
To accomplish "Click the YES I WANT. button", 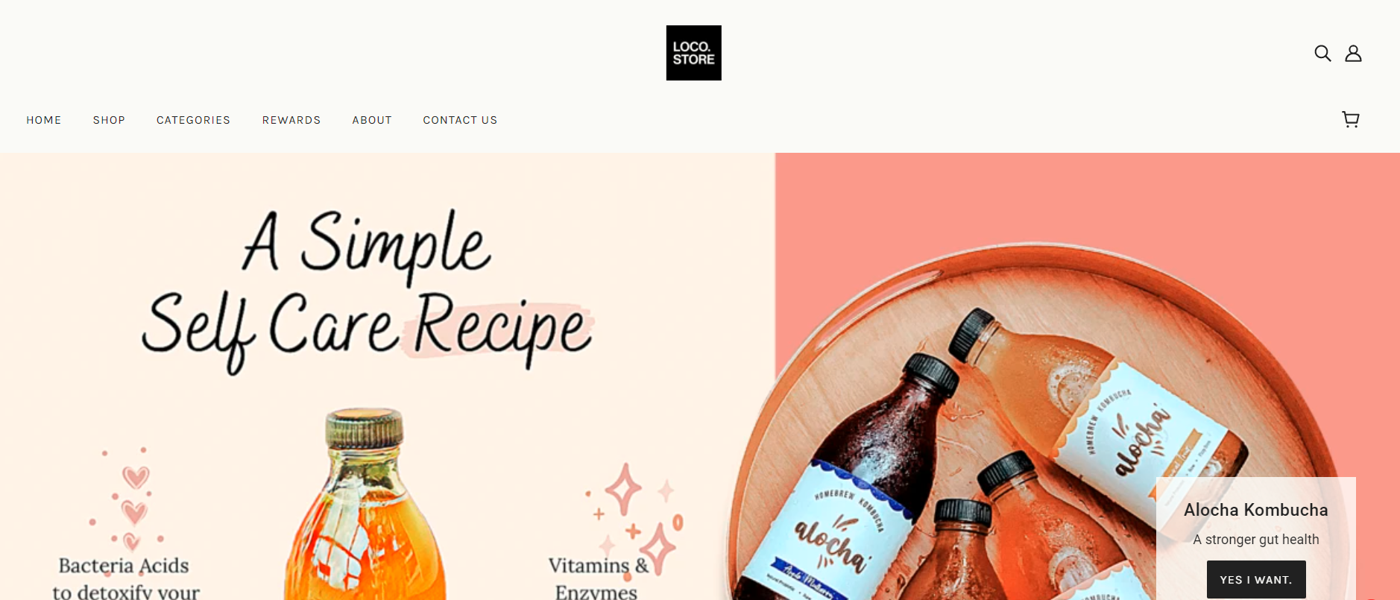I will click(1256, 579).
